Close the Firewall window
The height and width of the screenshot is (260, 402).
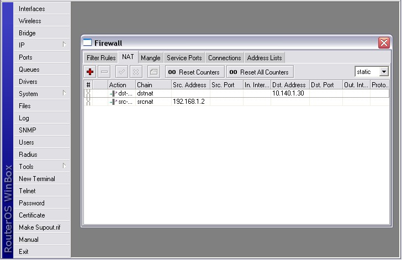[x=383, y=43]
